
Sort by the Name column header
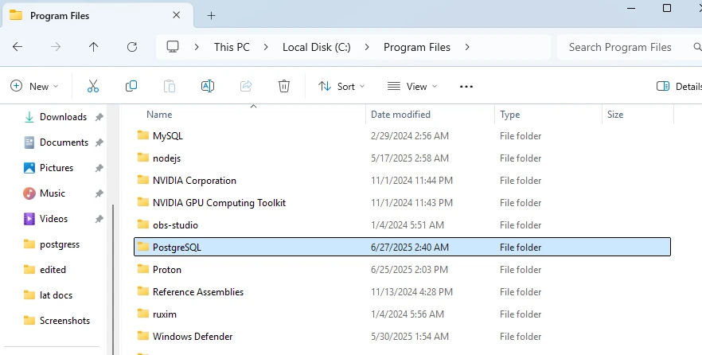point(159,115)
